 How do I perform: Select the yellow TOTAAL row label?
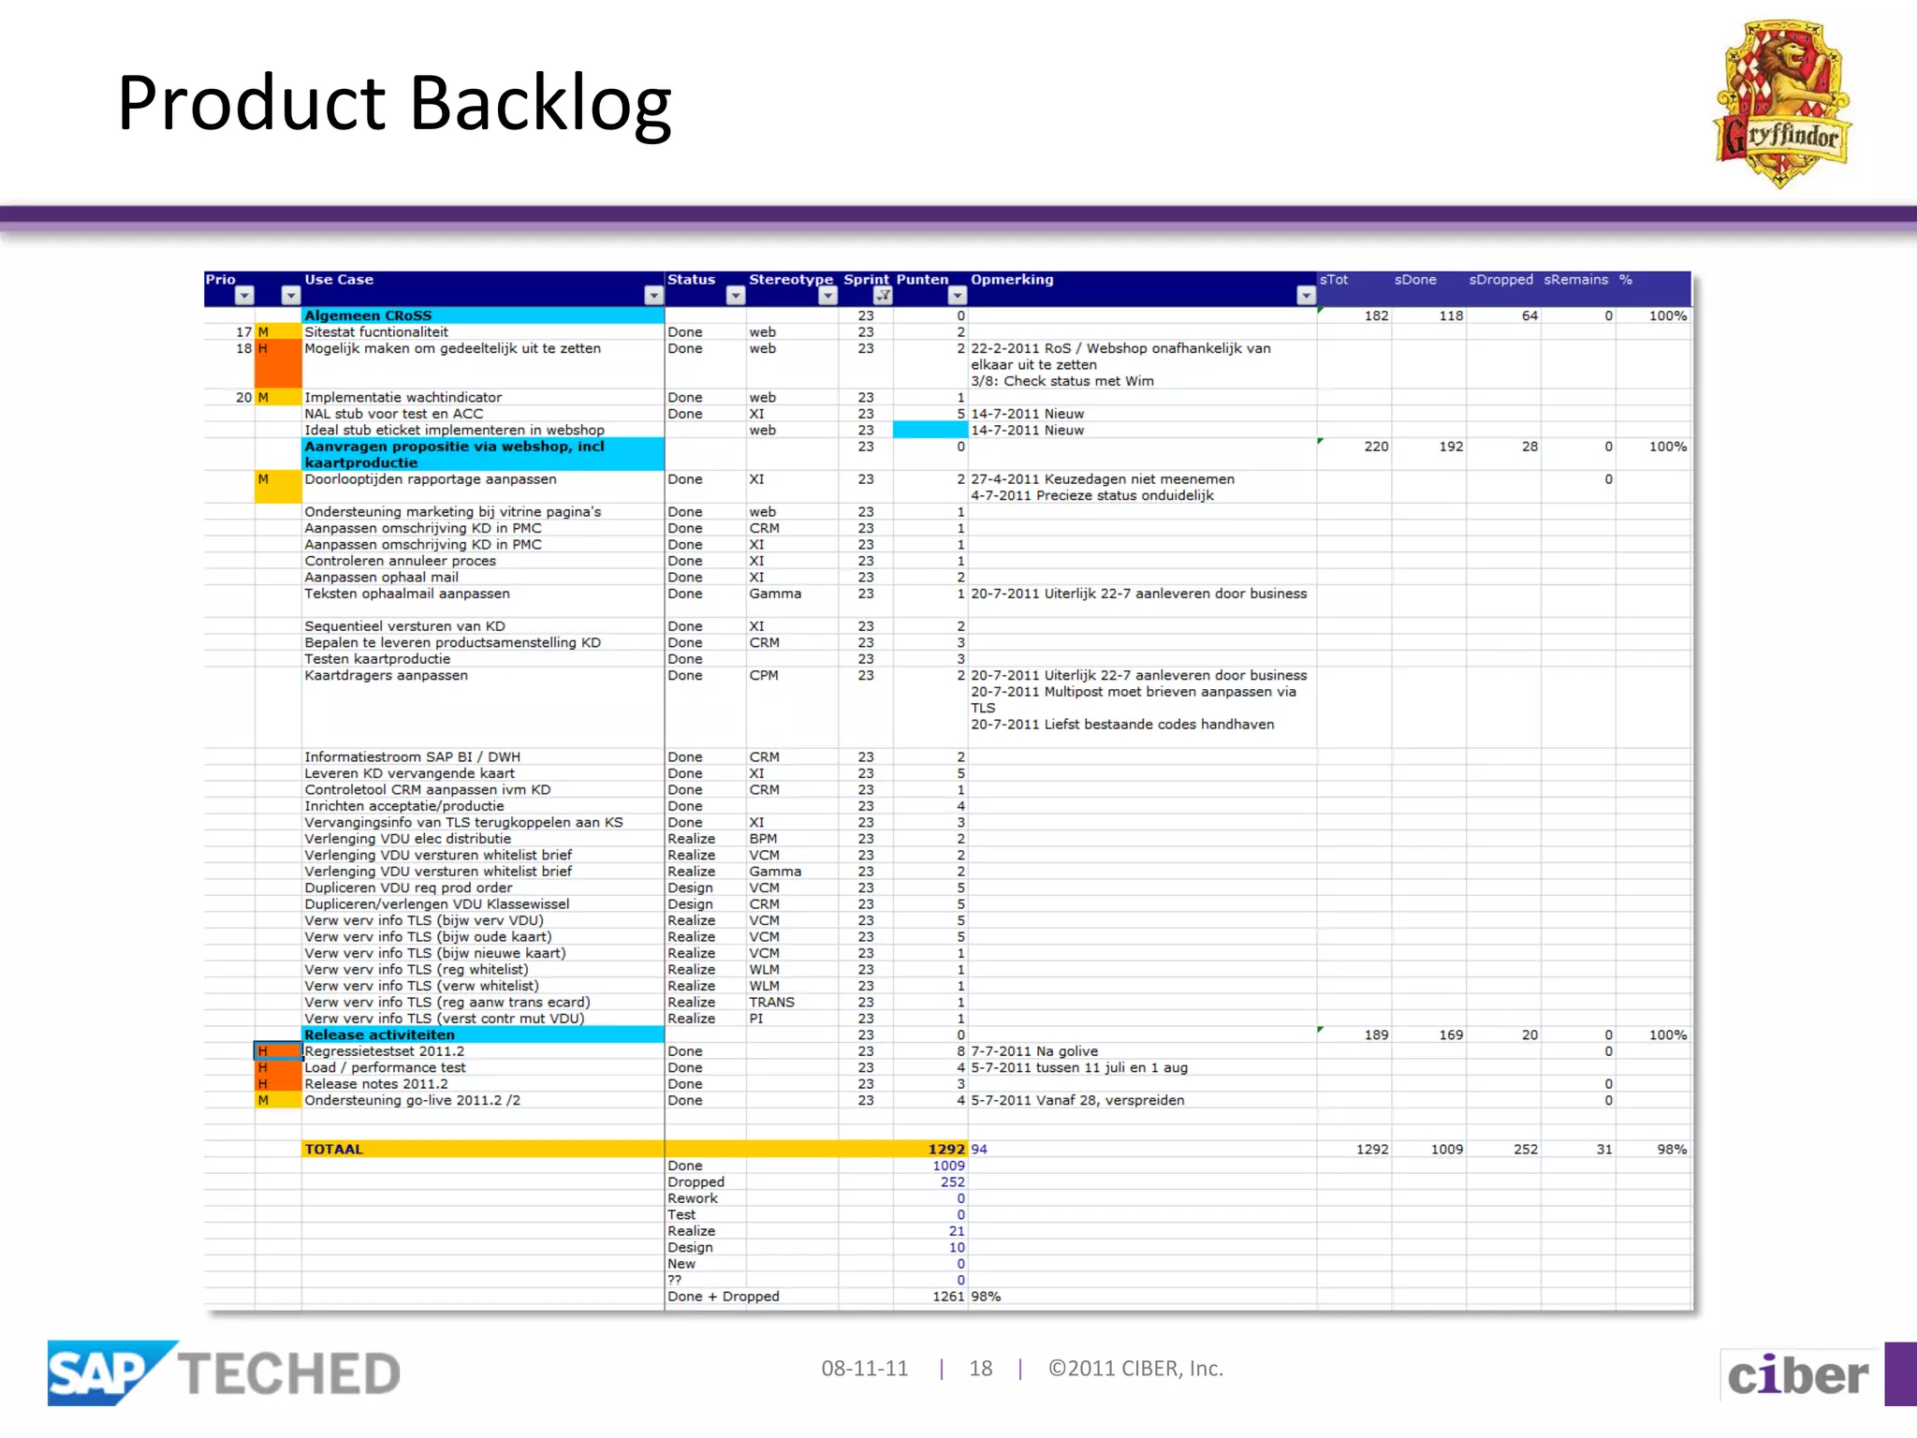click(483, 1149)
